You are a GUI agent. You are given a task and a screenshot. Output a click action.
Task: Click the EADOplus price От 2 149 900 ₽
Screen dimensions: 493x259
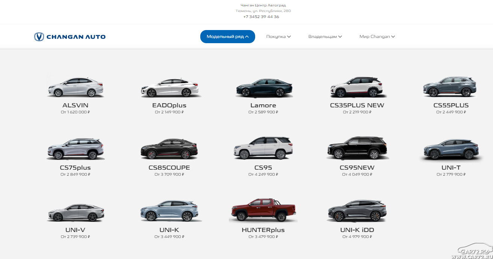[169, 112]
